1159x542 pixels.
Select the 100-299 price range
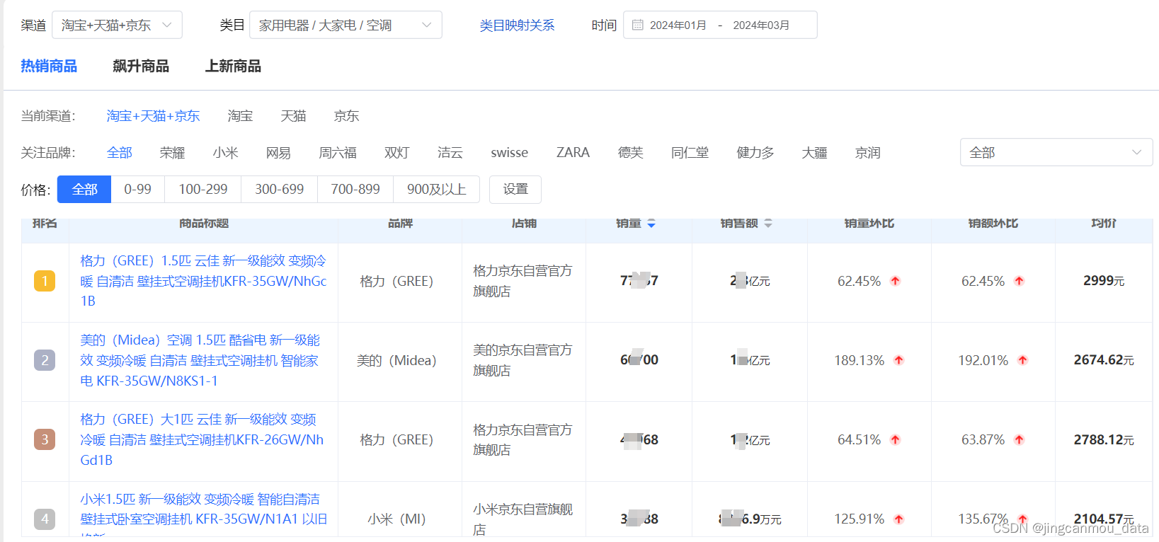pyautogui.click(x=202, y=189)
